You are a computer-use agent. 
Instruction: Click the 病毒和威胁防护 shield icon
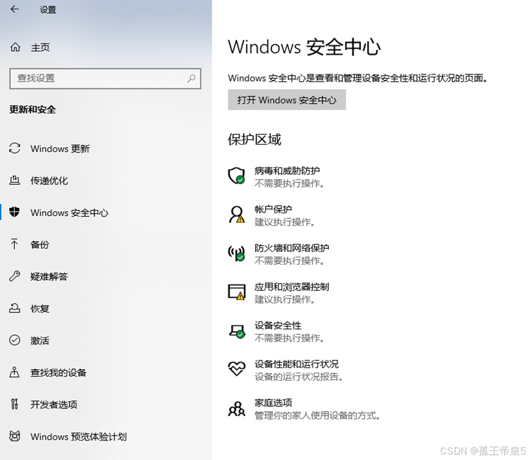tap(236, 176)
